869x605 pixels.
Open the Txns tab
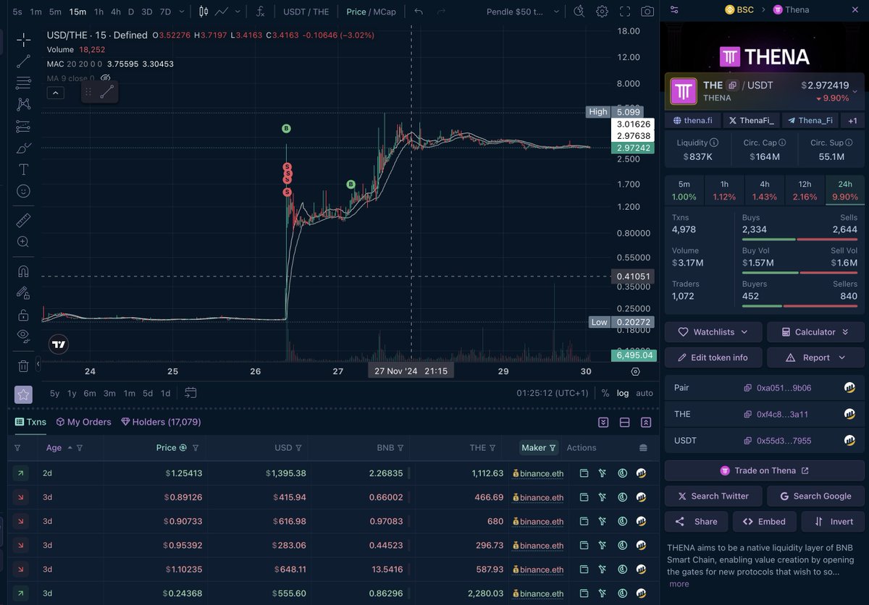(x=30, y=422)
